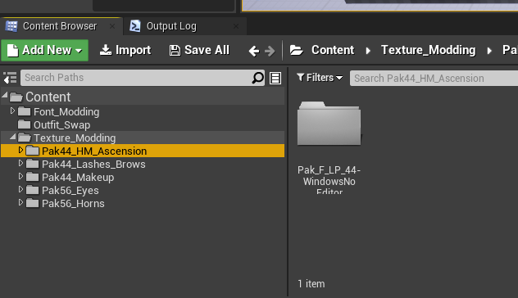Select the Outfit_Swap folder
The image size is (518, 298).
click(x=61, y=125)
